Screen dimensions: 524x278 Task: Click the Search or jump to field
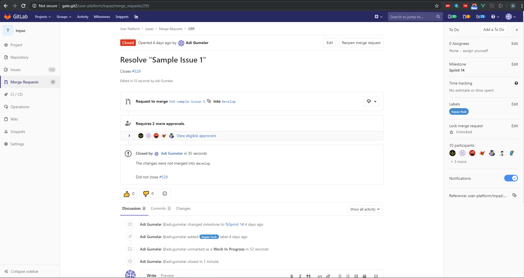click(412, 17)
